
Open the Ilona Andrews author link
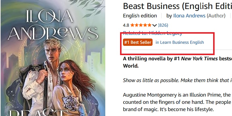pyautogui.click(x=189, y=16)
